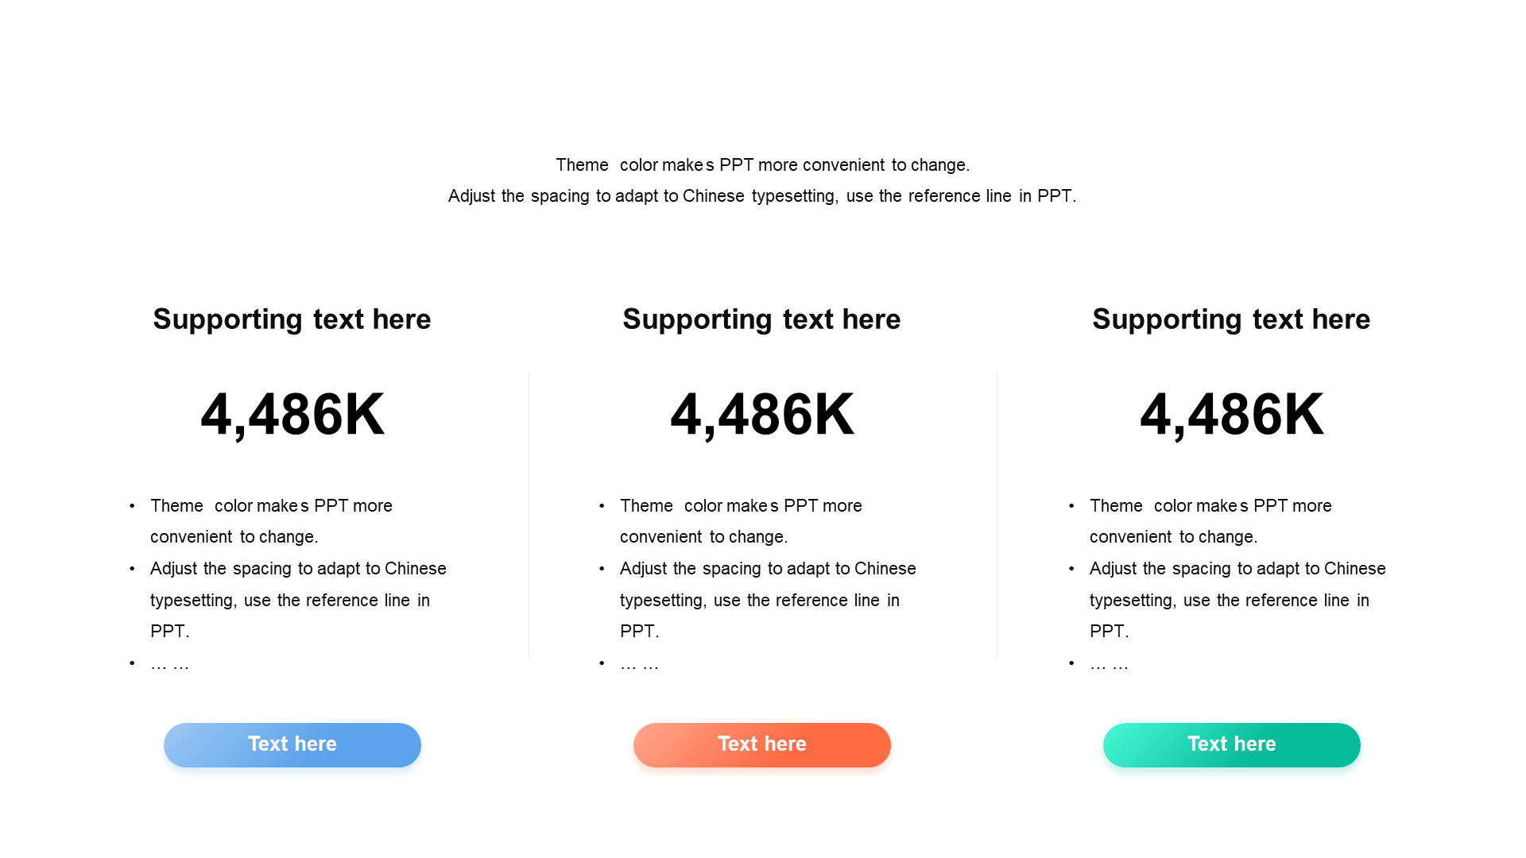The width and height of the screenshot is (1526, 858).
Task: Select the top centered 'Theme color makes PPT' line
Action: 763,164
